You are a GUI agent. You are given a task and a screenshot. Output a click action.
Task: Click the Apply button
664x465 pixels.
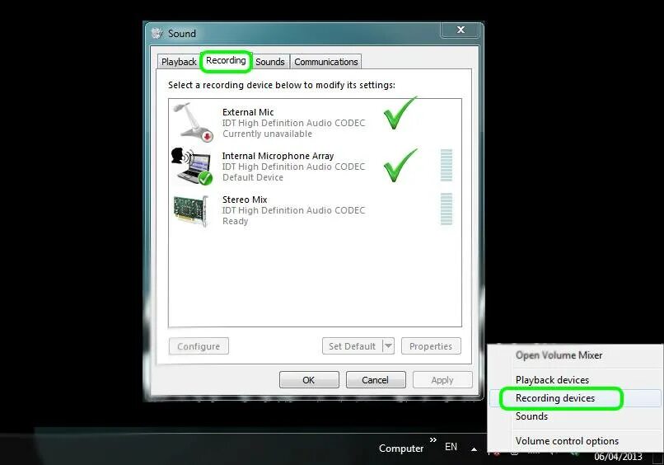pos(442,380)
